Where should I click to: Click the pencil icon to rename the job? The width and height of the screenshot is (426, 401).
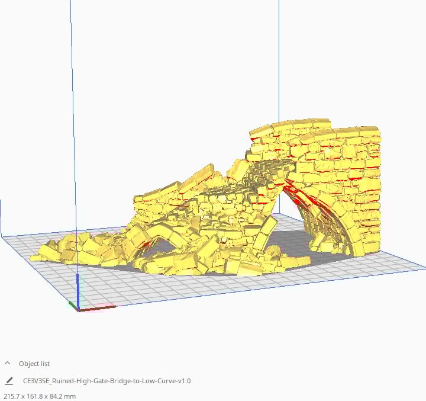[x=8, y=381]
